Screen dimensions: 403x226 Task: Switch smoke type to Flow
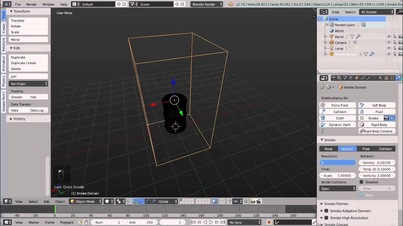[x=366, y=149]
